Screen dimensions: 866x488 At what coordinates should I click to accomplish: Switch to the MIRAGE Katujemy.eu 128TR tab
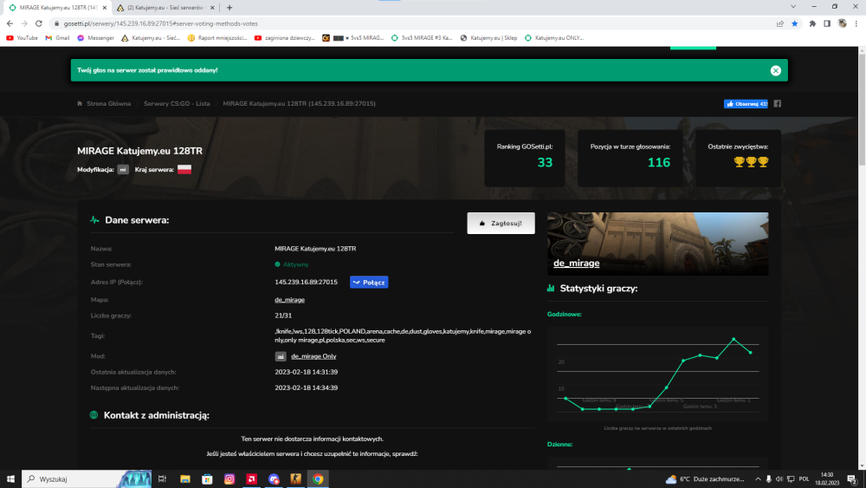click(x=58, y=8)
